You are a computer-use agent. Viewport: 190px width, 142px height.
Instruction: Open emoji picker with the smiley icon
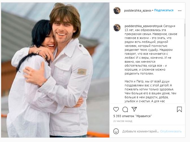pyautogui.click(x=116, y=131)
